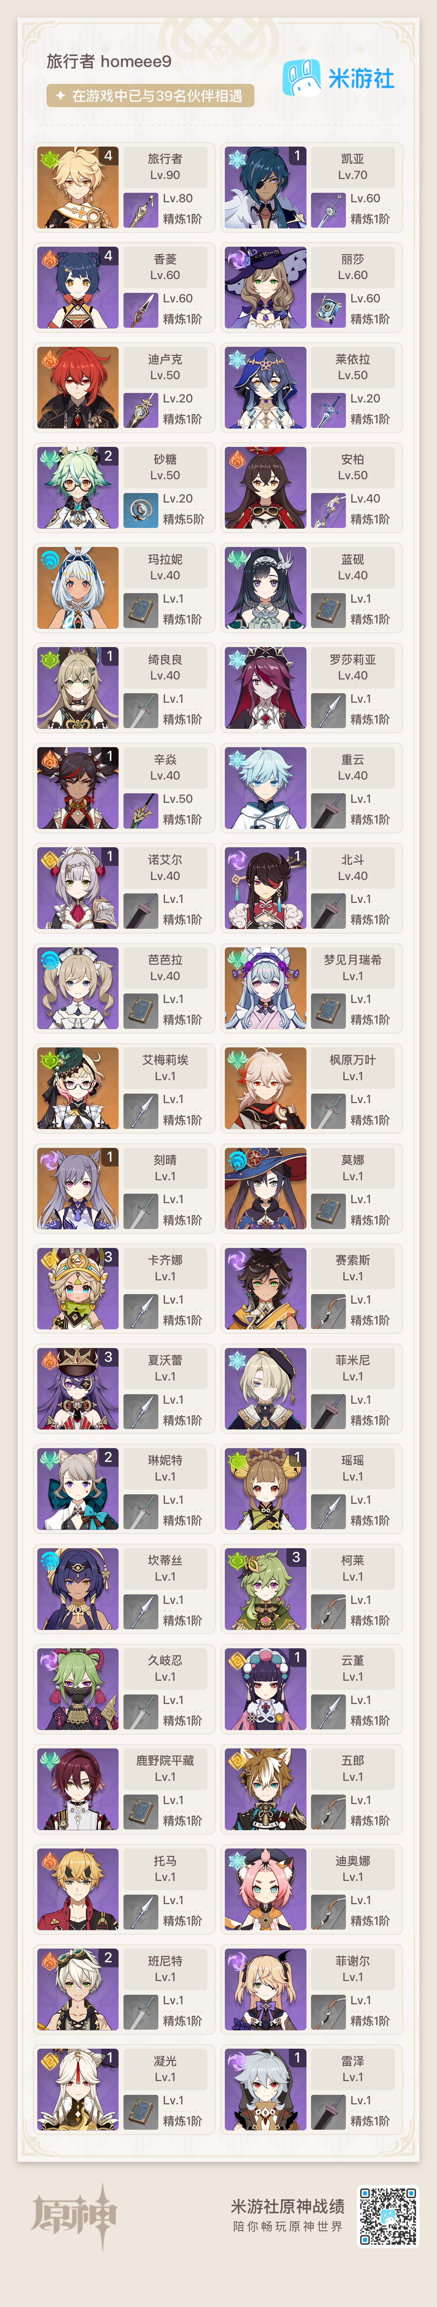Open 迪卢克's character portrait
This screenshot has height=2307, width=437.
coord(78,388)
